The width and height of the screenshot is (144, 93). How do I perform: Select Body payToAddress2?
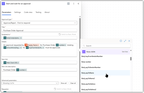coord(105,89)
